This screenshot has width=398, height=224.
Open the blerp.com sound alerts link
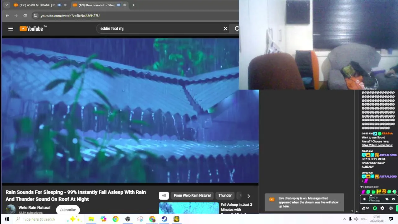[x=377, y=145]
